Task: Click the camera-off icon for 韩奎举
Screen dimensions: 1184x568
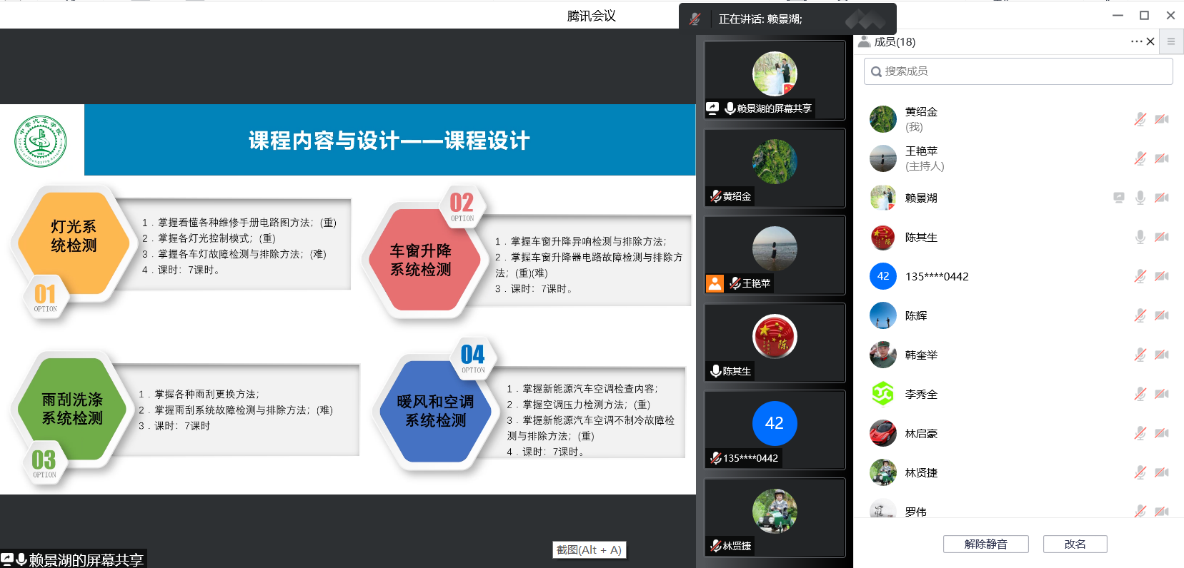Action: coord(1162,355)
